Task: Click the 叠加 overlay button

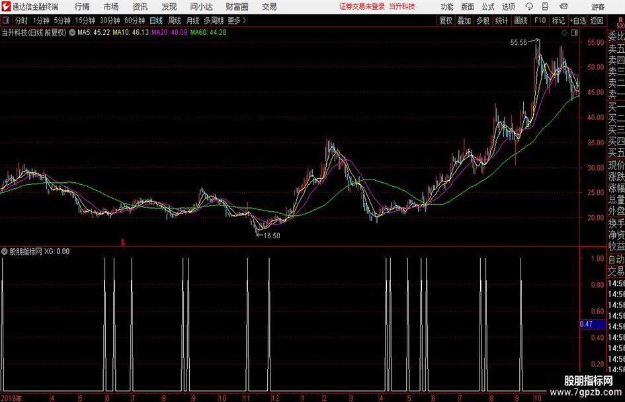Action: pos(464,20)
